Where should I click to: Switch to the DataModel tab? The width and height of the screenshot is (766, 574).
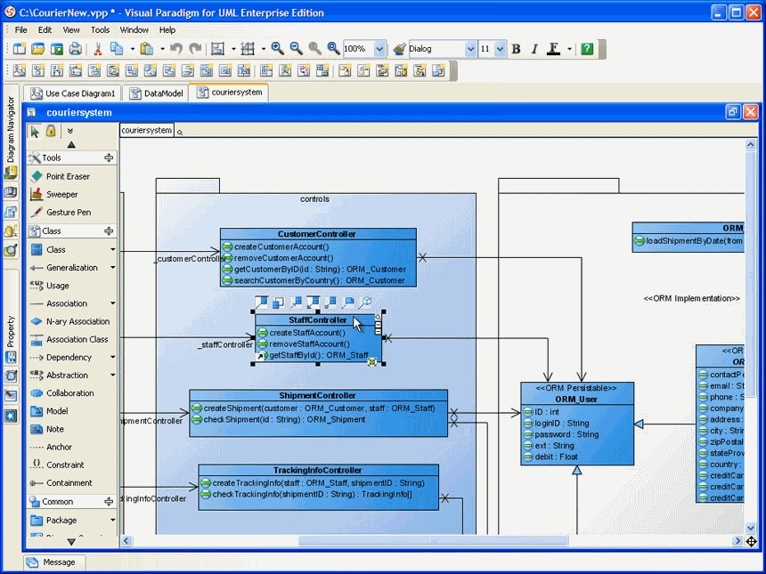157,93
